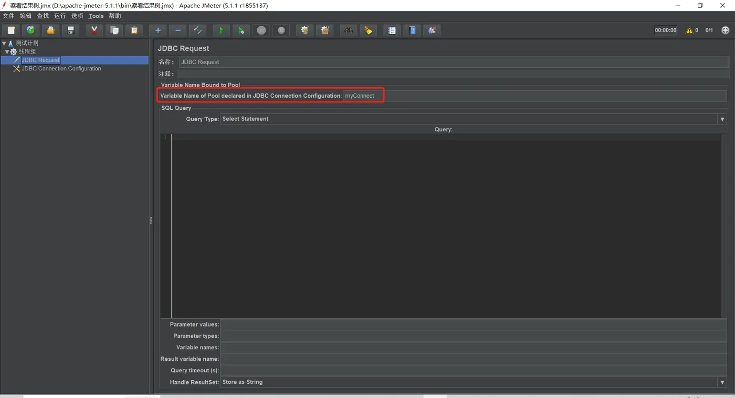Open the Tools menu

pyautogui.click(x=96, y=16)
